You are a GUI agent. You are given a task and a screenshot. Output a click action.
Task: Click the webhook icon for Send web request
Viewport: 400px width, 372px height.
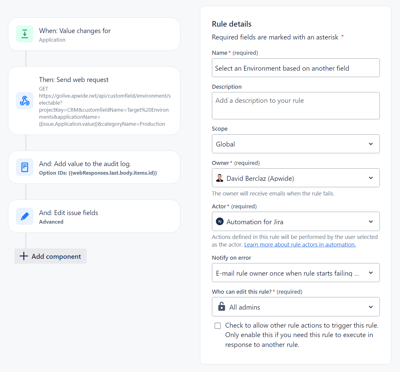25,101
